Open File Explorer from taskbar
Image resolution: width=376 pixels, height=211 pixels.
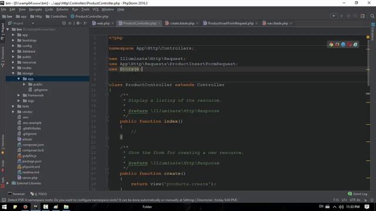click(x=66, y=207)
